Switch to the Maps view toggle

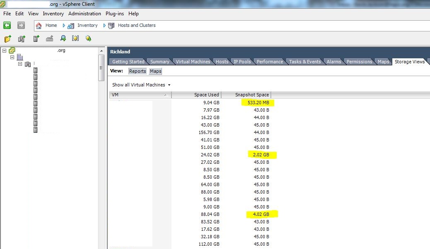155,71
